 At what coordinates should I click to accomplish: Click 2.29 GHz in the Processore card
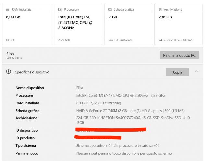coord(65,40)
